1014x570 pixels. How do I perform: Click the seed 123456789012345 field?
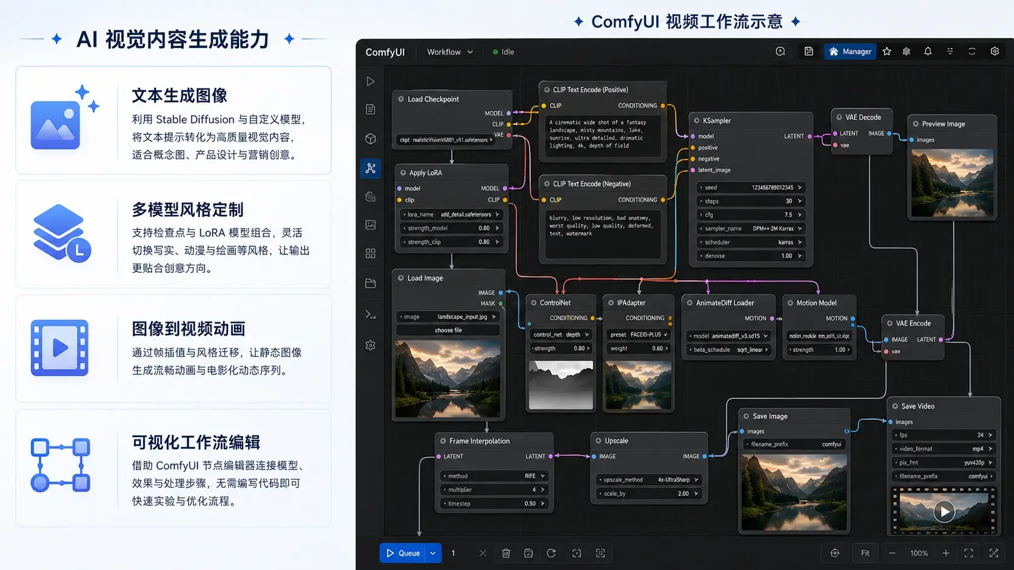pos(751,187)
